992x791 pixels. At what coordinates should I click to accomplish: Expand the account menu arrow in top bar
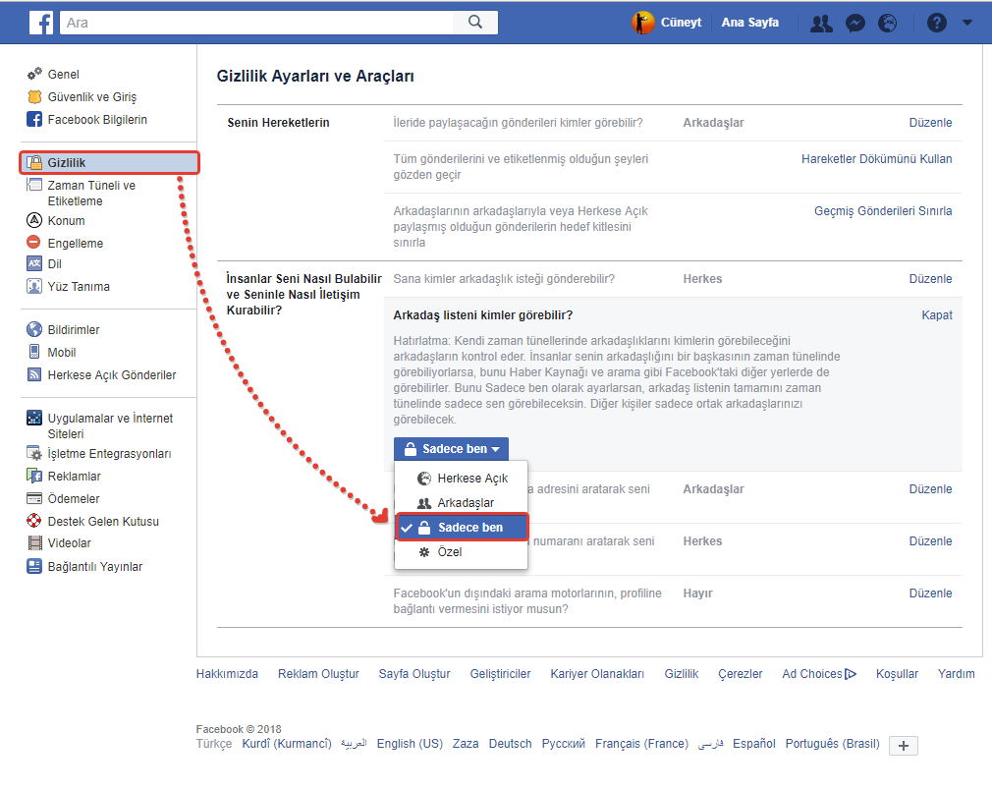(x=966, y=23)
